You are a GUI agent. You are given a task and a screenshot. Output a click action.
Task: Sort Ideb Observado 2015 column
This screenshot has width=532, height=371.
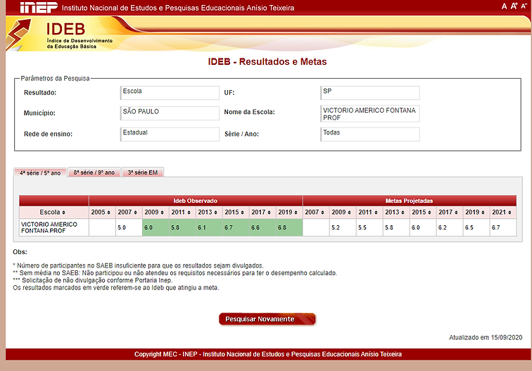click(x=242, y=213)
